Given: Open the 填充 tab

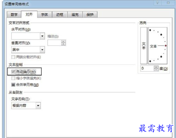Looking at the screenshot, I should [75, 15].
